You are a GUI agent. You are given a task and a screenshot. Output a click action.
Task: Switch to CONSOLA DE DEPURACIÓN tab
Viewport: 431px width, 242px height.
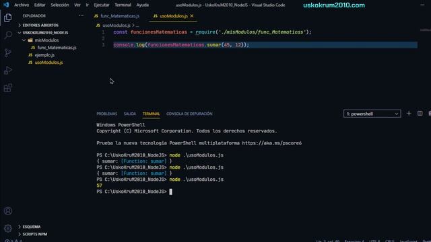point(189,114)
